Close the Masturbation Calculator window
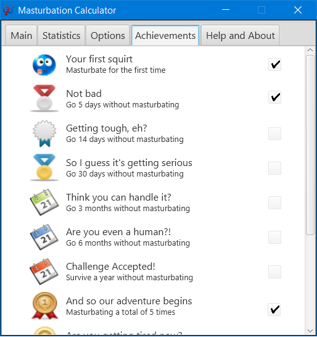Viewport: 317px width, 337px height. (x=298, y=10)
